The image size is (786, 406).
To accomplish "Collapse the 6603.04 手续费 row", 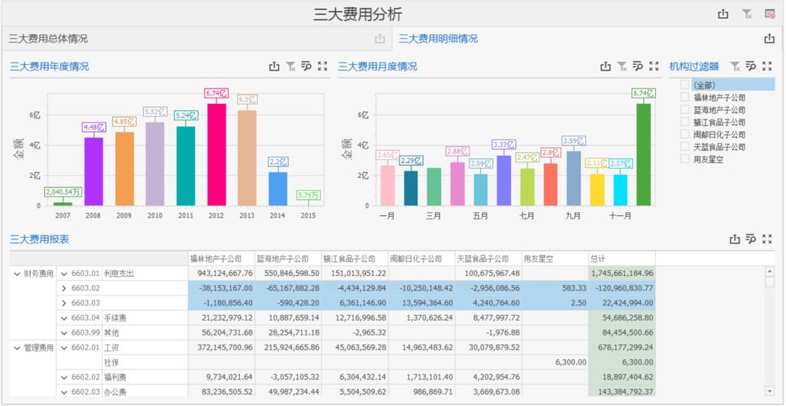I will pos(64,318).
